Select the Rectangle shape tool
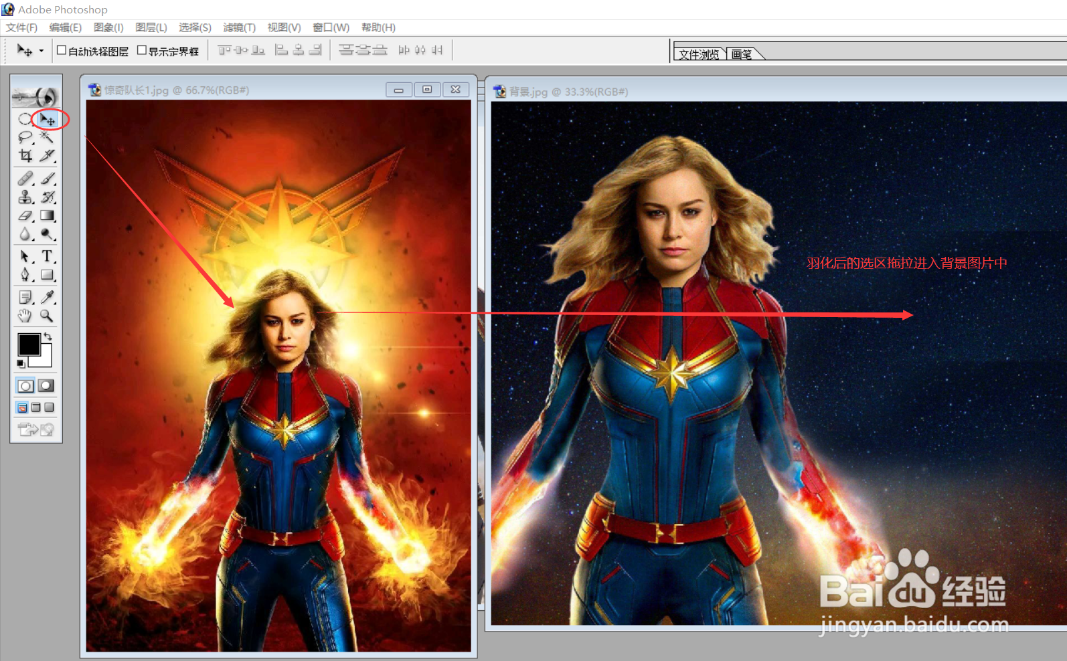1067x661 pixels. [48, 275]
